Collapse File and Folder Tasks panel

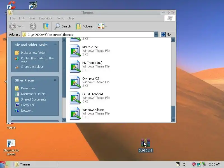[55, 45]
